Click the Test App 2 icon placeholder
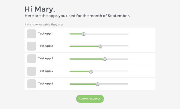180x109 pixels. [x=32, y=46]
